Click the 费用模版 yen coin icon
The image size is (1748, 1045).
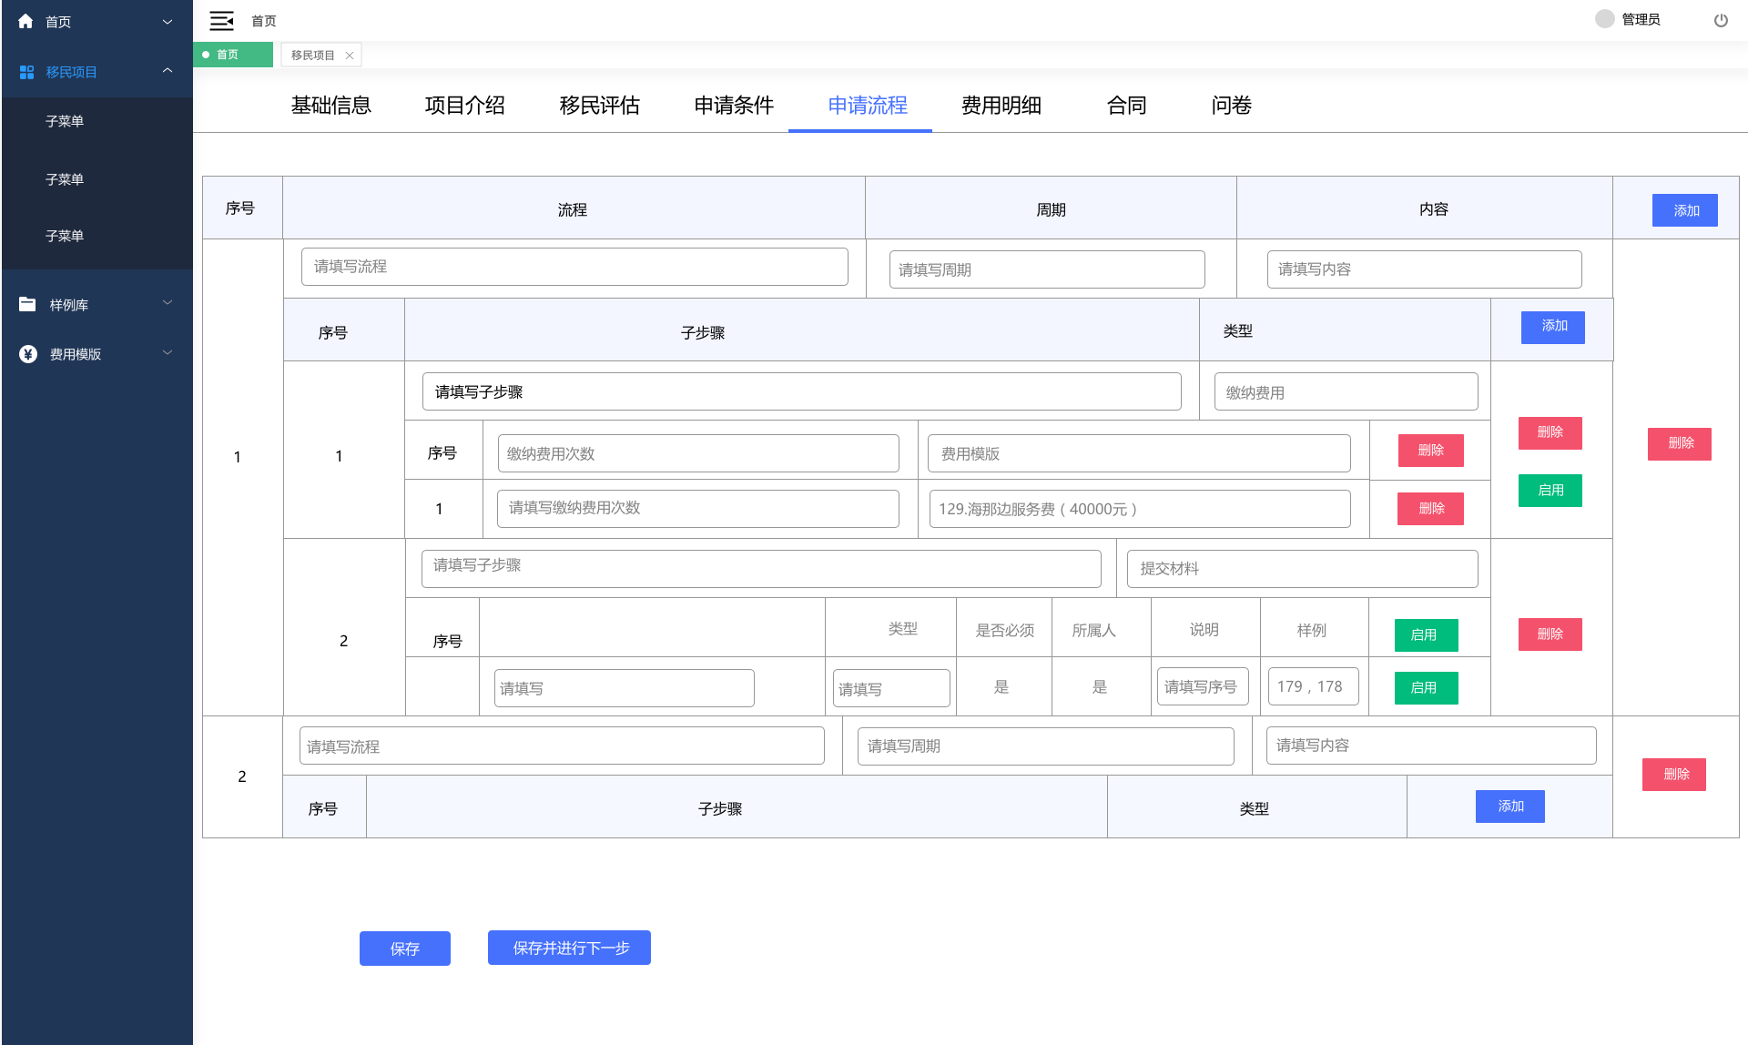coord(28,354)
